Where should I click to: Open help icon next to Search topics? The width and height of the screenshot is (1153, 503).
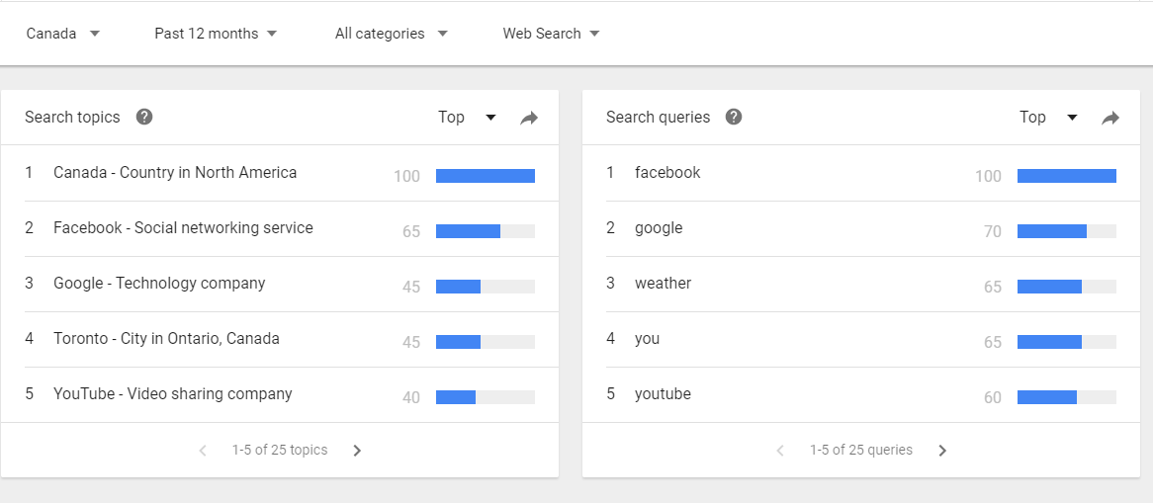[x=144, y=117]
